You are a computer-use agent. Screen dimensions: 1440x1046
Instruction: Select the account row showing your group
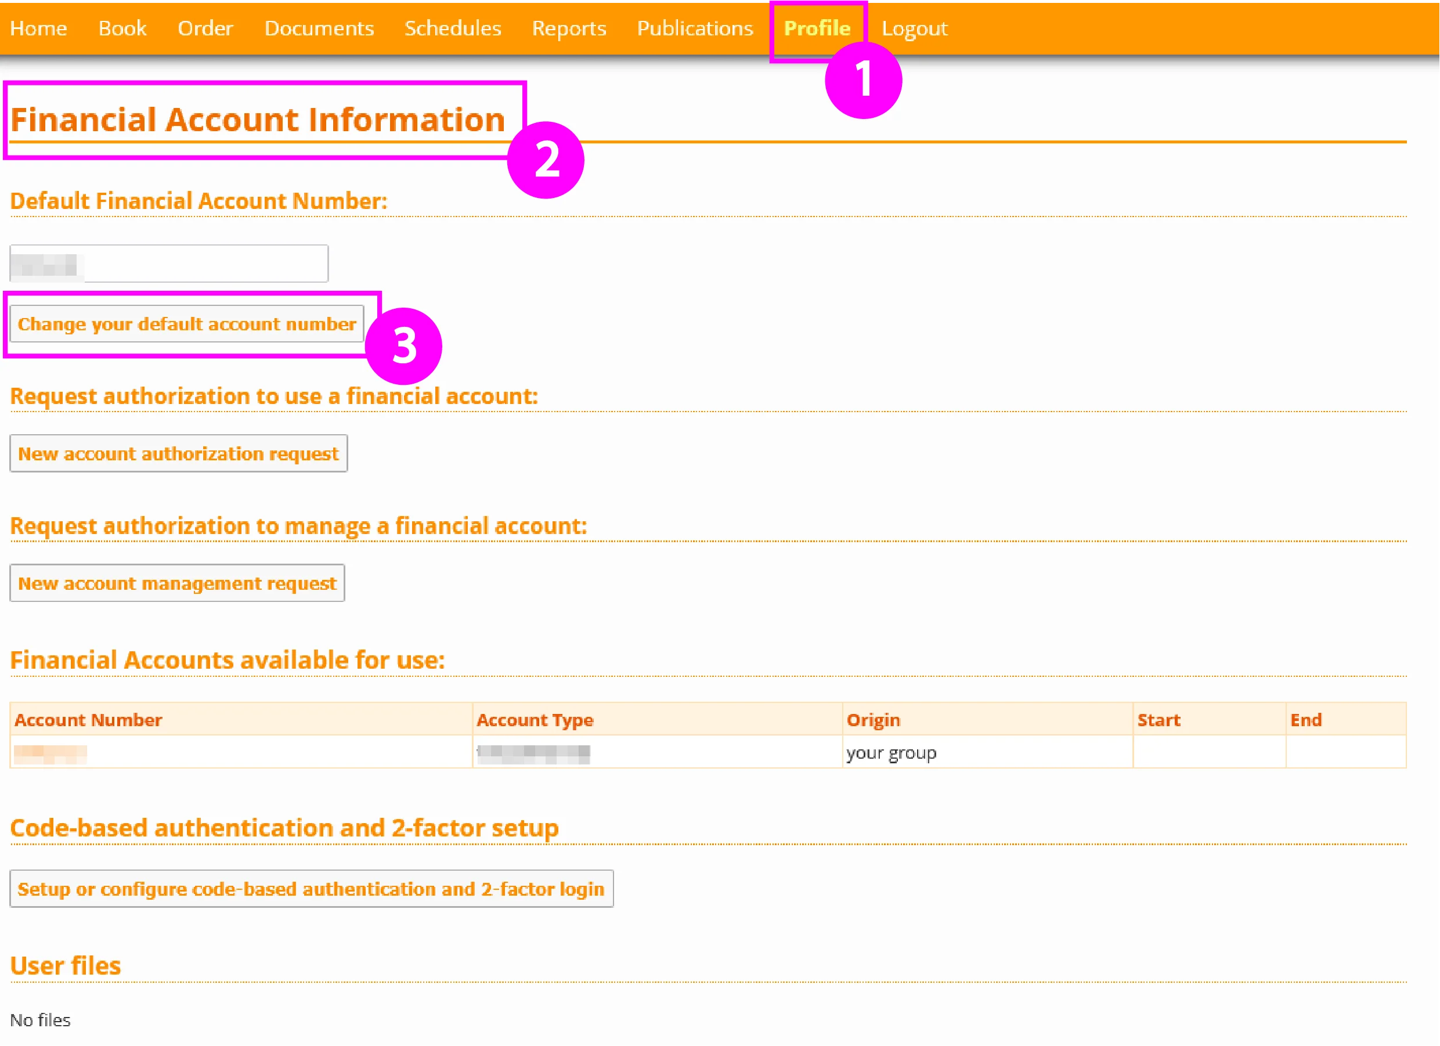(892, 753)
